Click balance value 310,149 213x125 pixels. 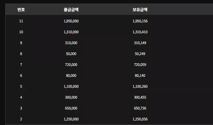[x=140, y=43]
